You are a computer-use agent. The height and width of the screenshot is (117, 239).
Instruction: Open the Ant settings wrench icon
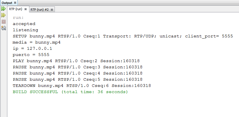(x=3, y=28)
